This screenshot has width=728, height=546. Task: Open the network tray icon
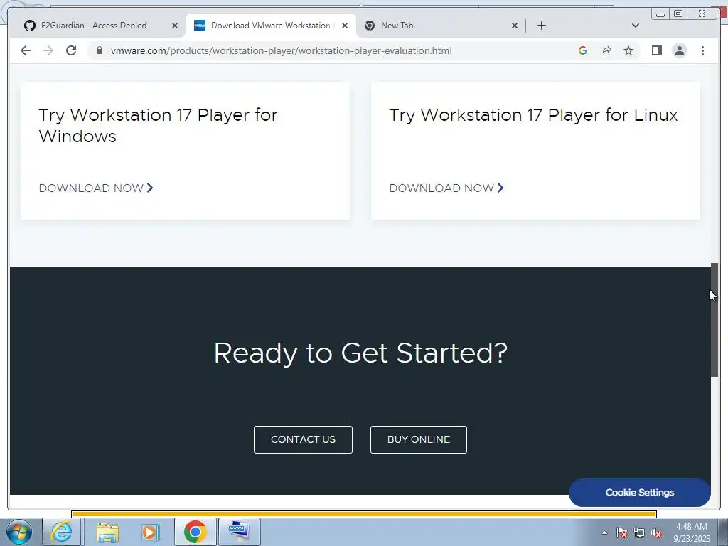pyautogui.click(x=639, y=533)
